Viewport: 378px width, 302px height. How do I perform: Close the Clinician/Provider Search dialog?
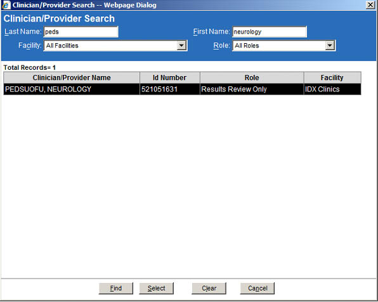click(x=370, y=5)
